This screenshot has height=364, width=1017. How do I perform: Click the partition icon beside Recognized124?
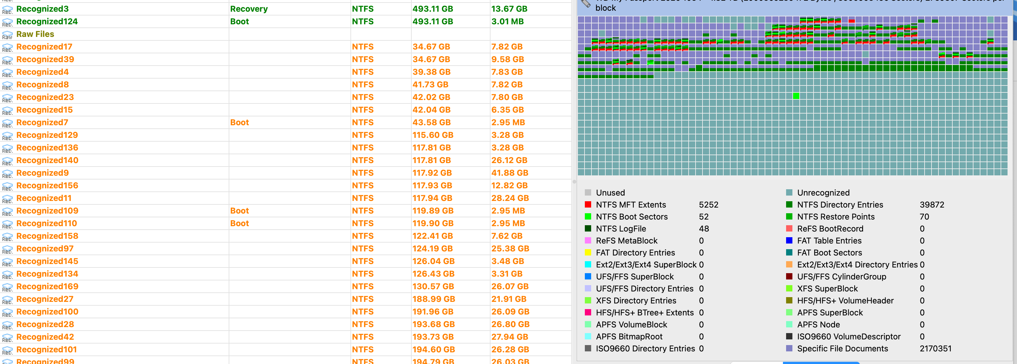(x=7, y=22)
